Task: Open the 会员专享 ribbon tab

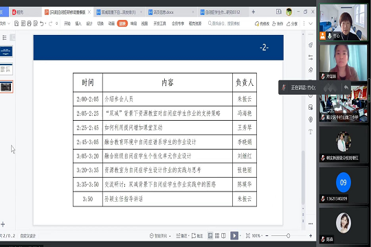Action: tap(178, 23)
